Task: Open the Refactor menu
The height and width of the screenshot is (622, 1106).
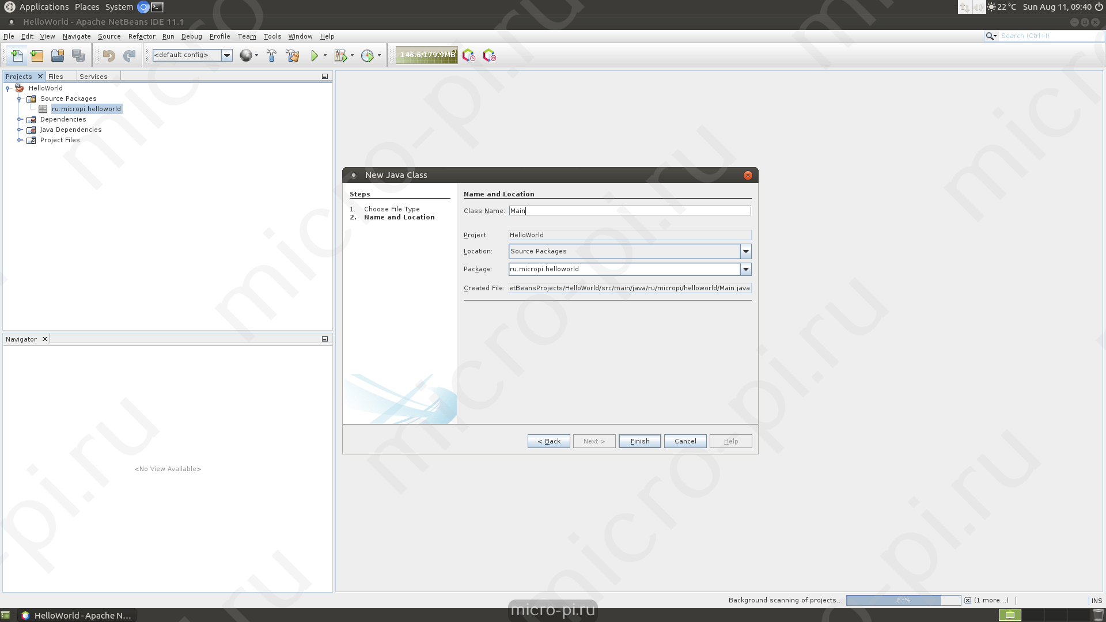Action: click(x=142, y=36)
